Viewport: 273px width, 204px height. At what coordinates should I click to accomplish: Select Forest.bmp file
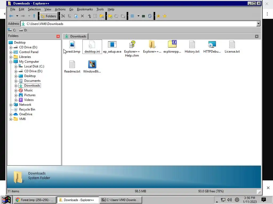[x=72, y=47]
